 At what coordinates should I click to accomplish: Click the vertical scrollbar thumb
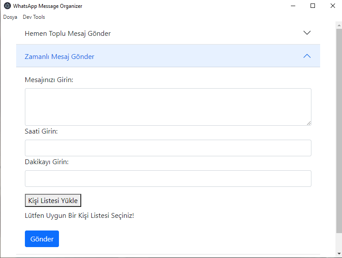pyautogui.click(x=339, y=131)
